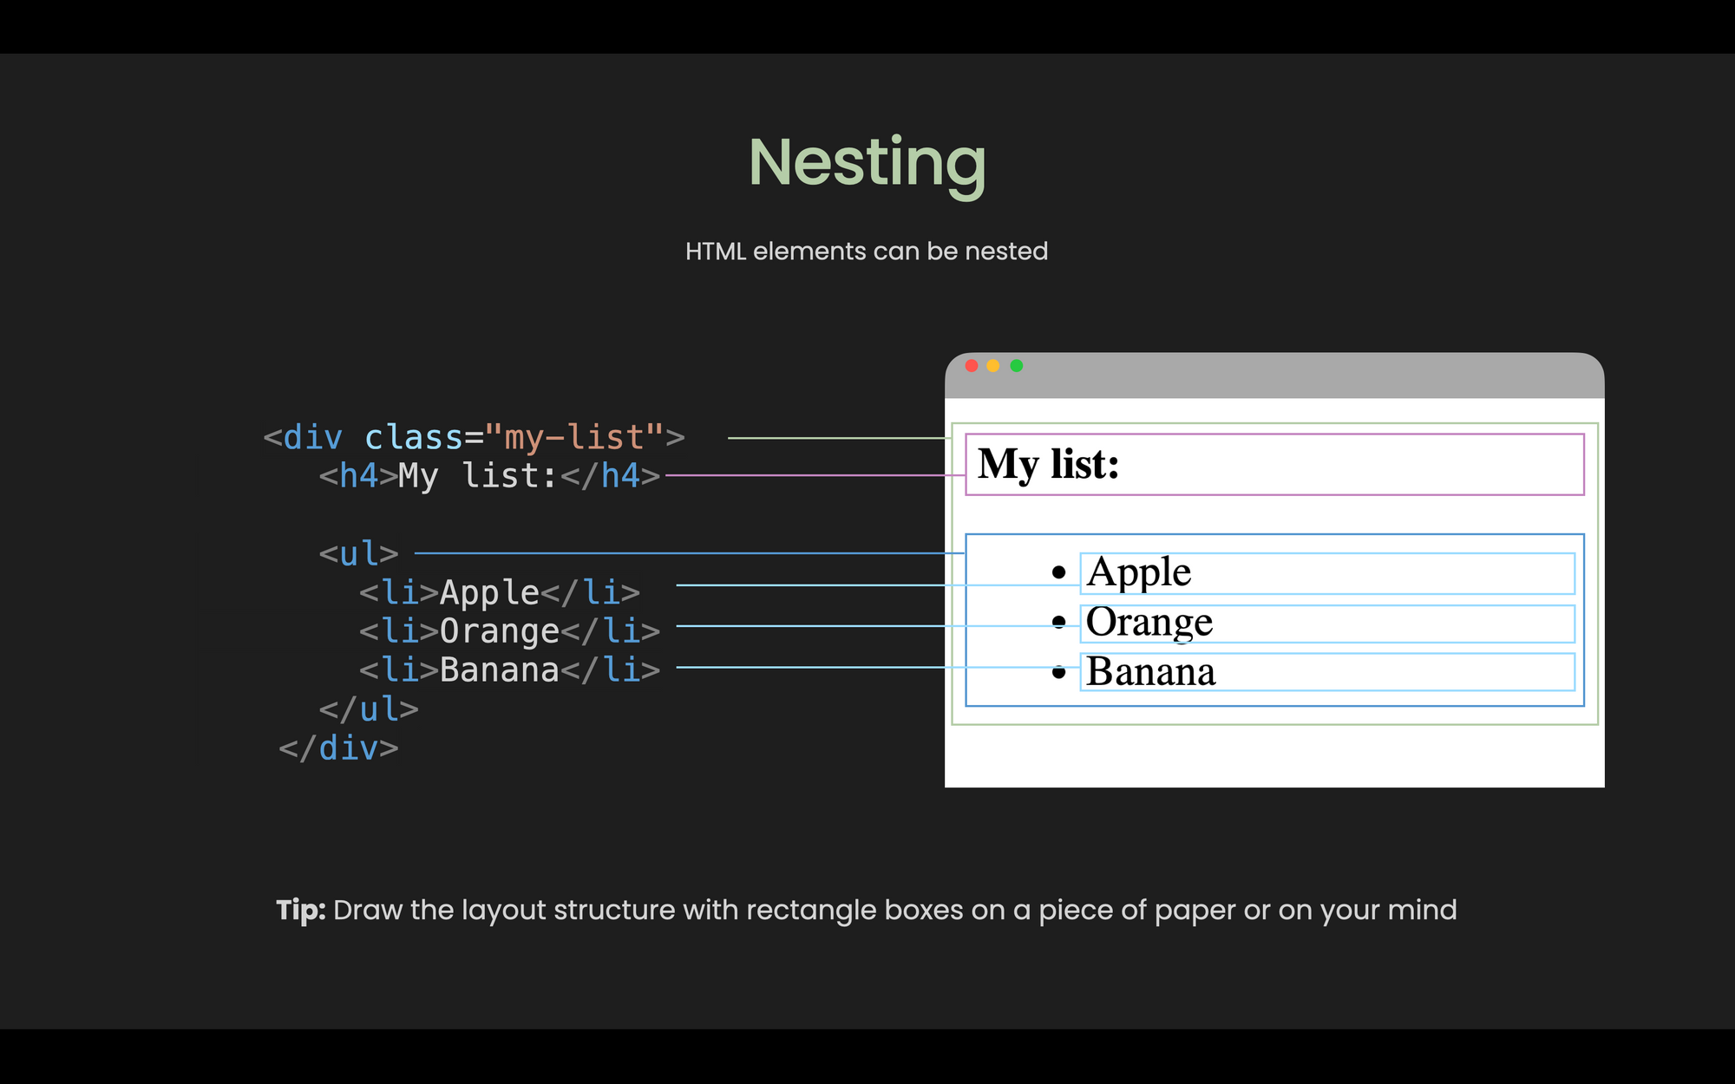The height and width of the screenshot is (1084, 1735).
Task: Click the div class="my-list" opening tag
Action: tap(474, 437)
